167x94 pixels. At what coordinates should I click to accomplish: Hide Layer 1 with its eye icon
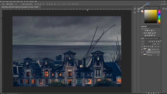pyautogui.click(x=142, y=52)
